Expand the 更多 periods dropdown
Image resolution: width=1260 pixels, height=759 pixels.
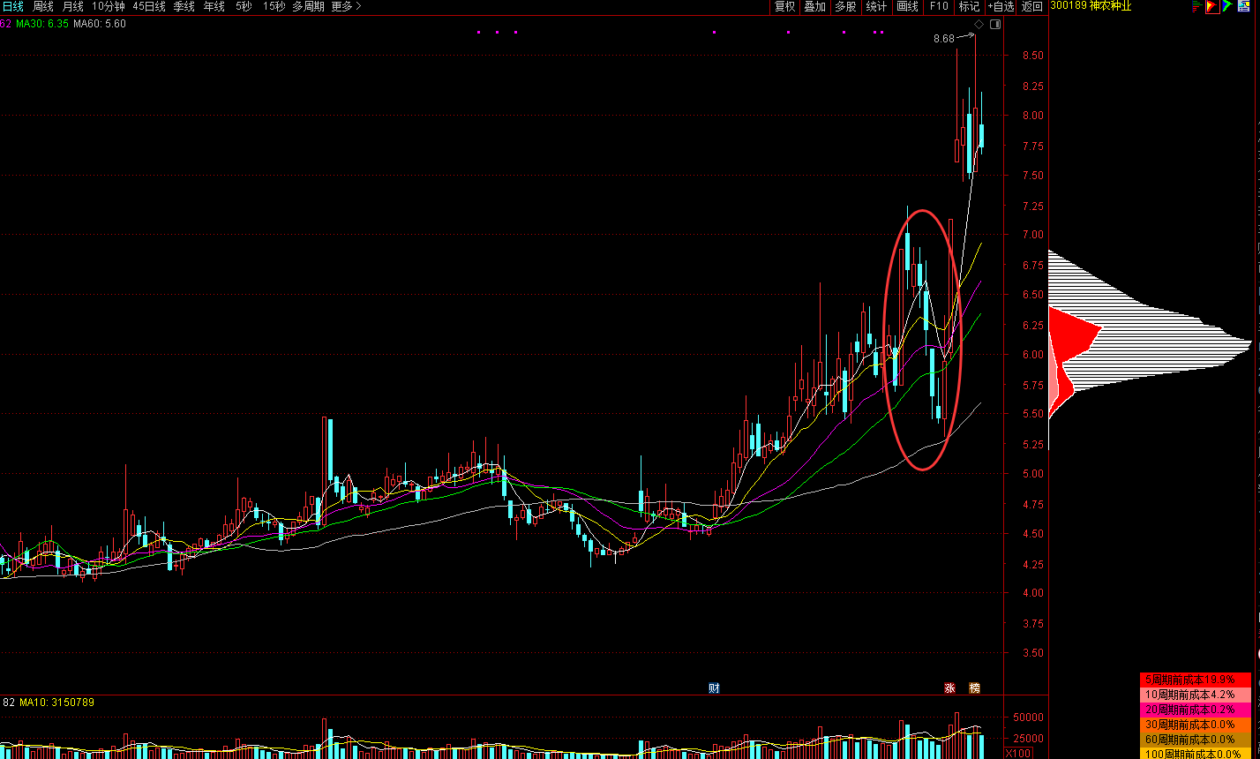click(x=346, y=6)
